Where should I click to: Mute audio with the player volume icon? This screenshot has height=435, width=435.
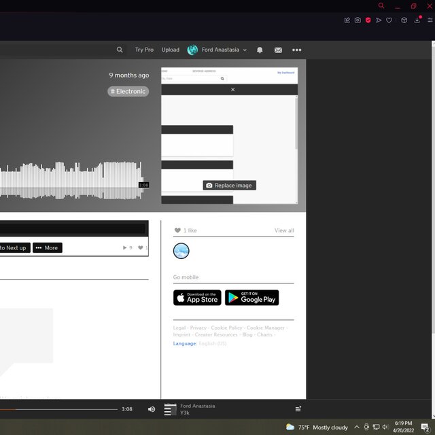point(151,409)
